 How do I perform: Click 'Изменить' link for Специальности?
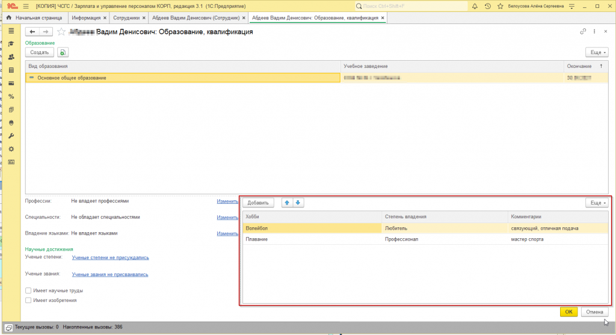[227, 218]
